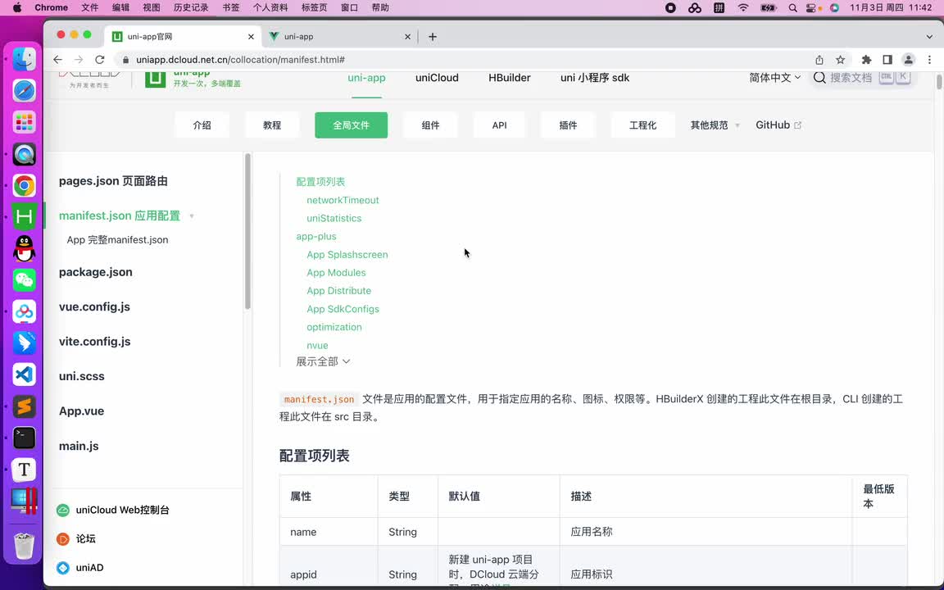
Task: Open QQ penguin icon in dock
Action: pyautogui.click(x=24, y=248)
